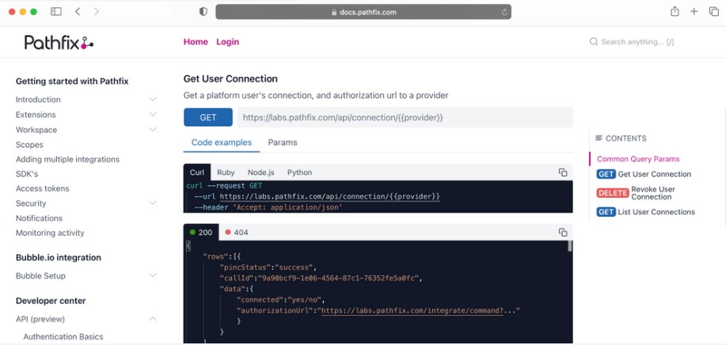The width and height of the screenshot is (726, 345).
Task: Open the Login link
Action: pos(227,42)
